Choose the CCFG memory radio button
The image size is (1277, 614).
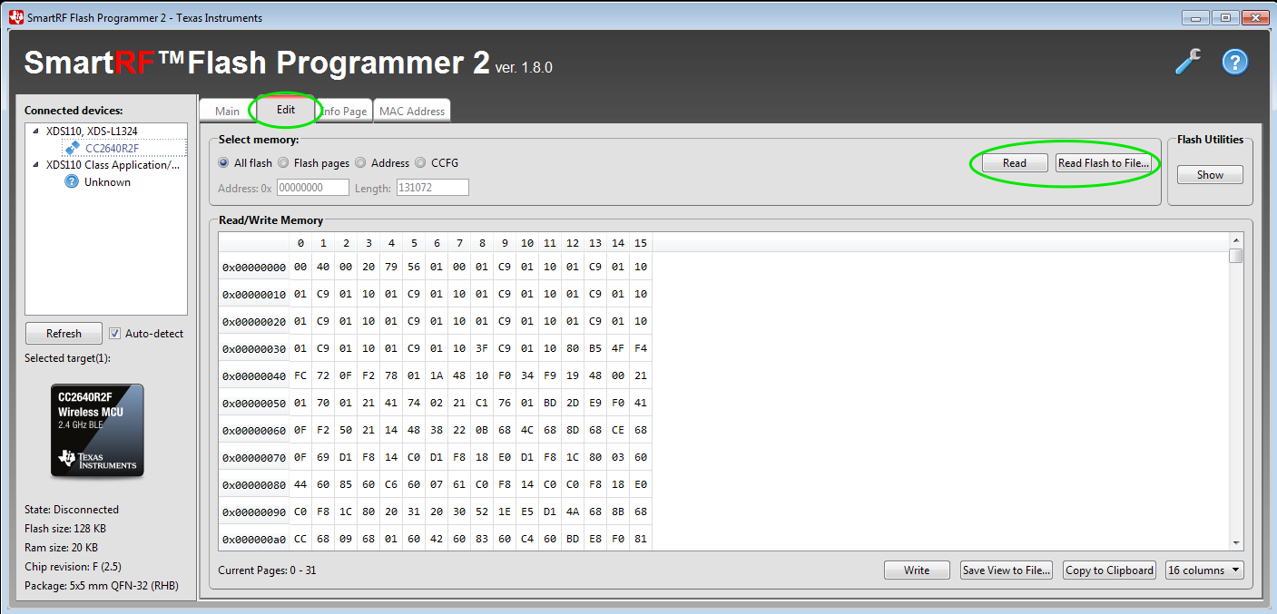click(420, 163)
